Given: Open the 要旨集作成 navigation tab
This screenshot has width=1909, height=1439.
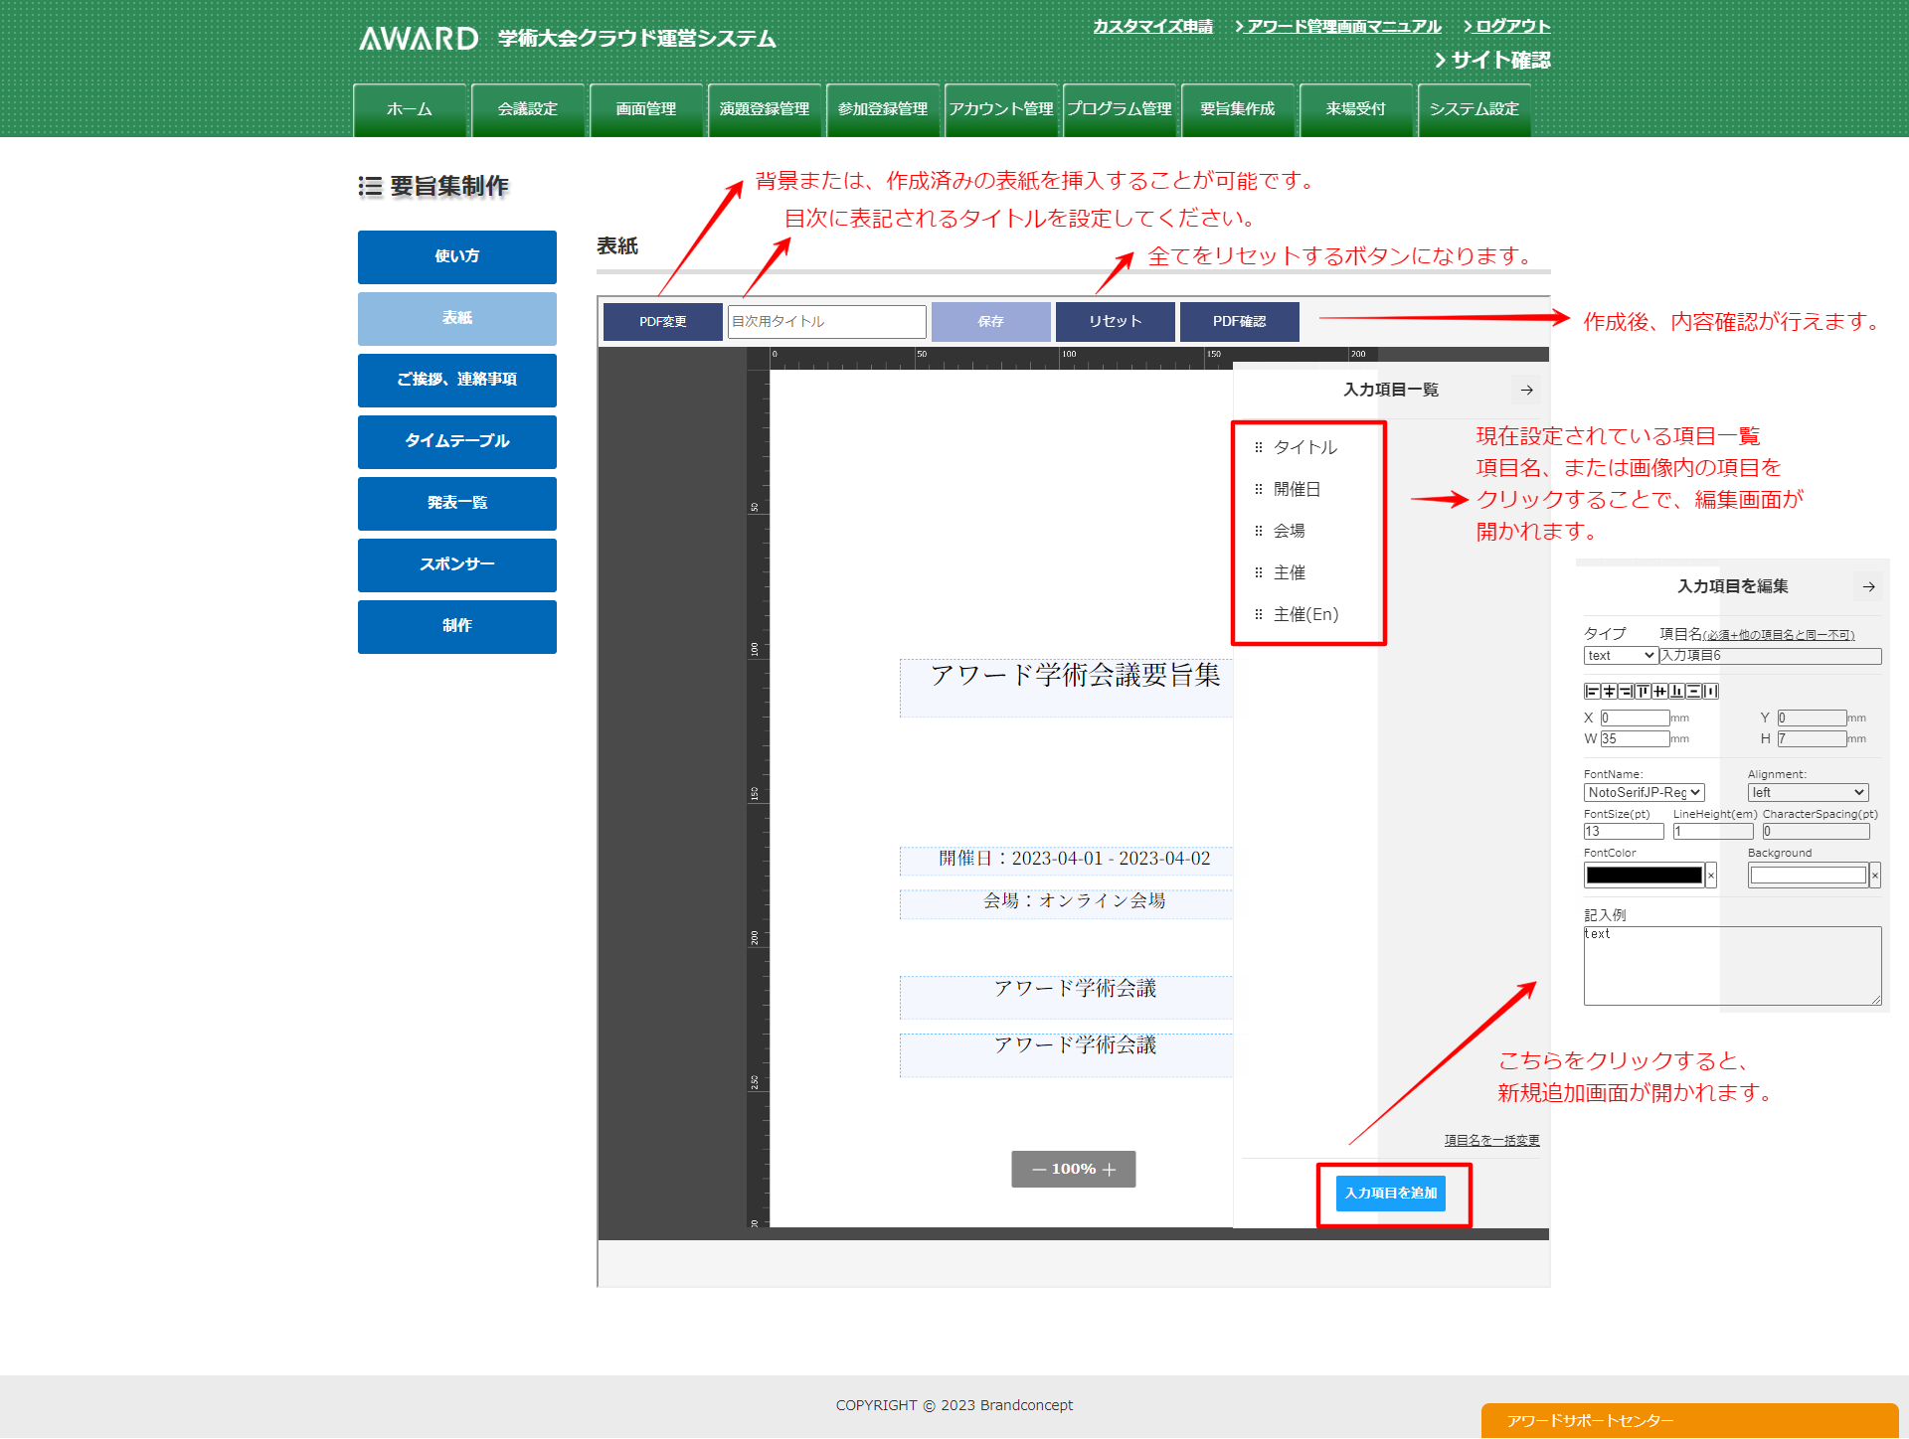Looking at the screenshot, I should tap(1237, 109).
